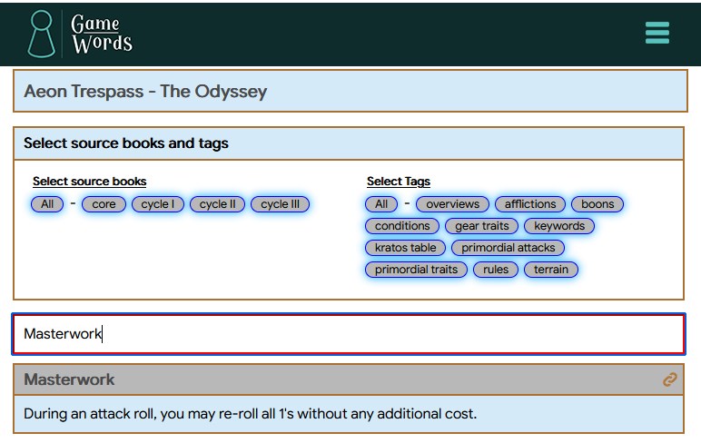Toggle the boons tag

pos(597,204)
